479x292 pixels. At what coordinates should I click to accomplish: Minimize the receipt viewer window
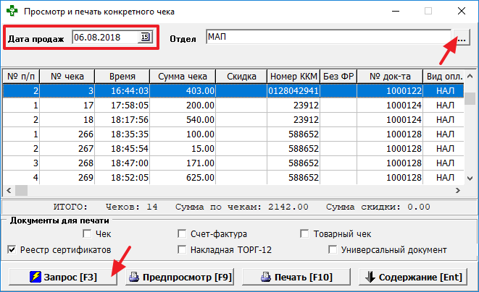coord(396,12)
